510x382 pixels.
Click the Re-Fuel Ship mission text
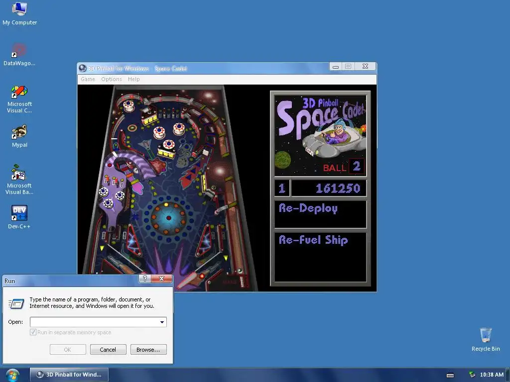(313, 240)
